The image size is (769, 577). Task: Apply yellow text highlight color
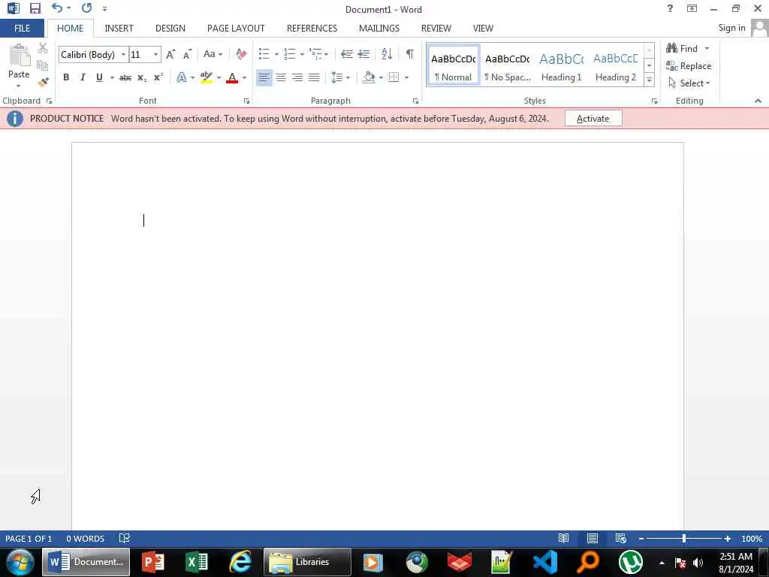coord(207,77)
